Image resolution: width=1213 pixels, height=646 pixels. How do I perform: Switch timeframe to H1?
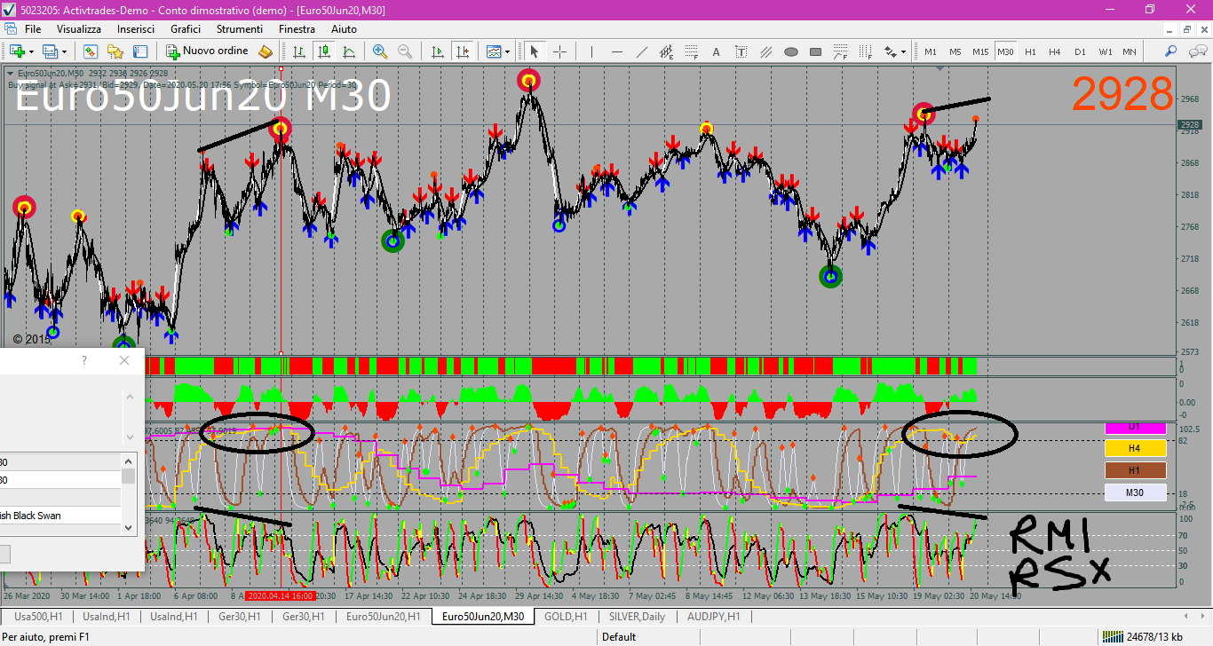[1030, 51]
